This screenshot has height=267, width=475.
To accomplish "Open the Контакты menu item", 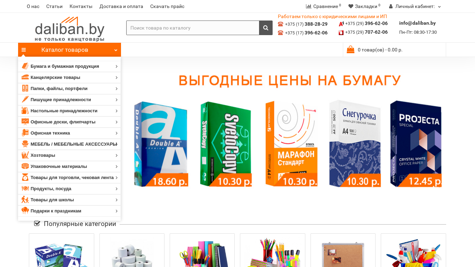I will click(81, 6).
